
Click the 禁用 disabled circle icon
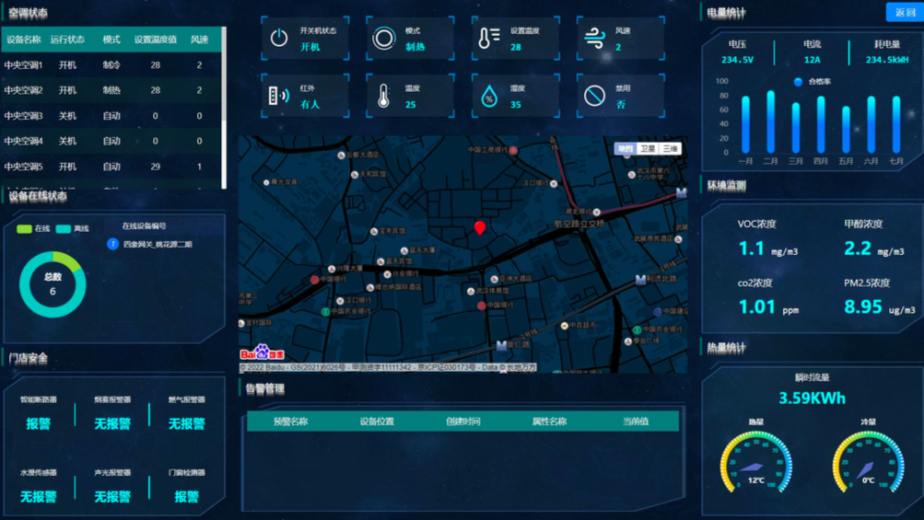[x=594, y=96]
